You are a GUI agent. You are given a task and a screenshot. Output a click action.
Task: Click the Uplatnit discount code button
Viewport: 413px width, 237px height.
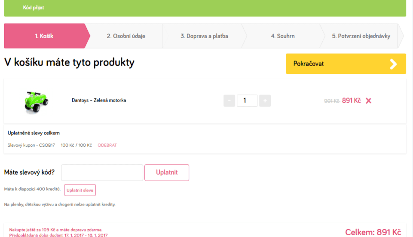coord(167,173)
